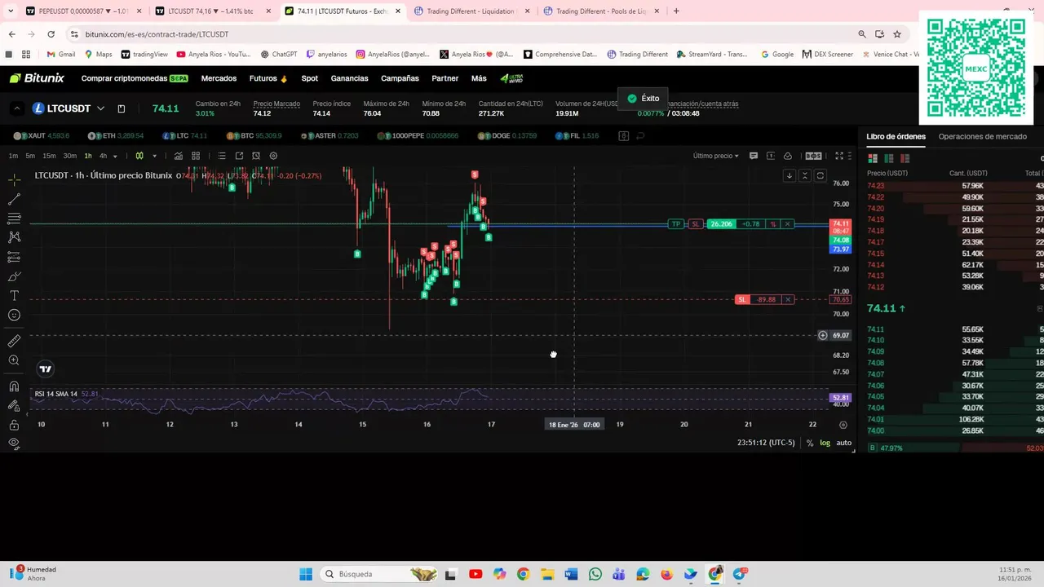Set TP on the open position line

[x=675, y=224]
